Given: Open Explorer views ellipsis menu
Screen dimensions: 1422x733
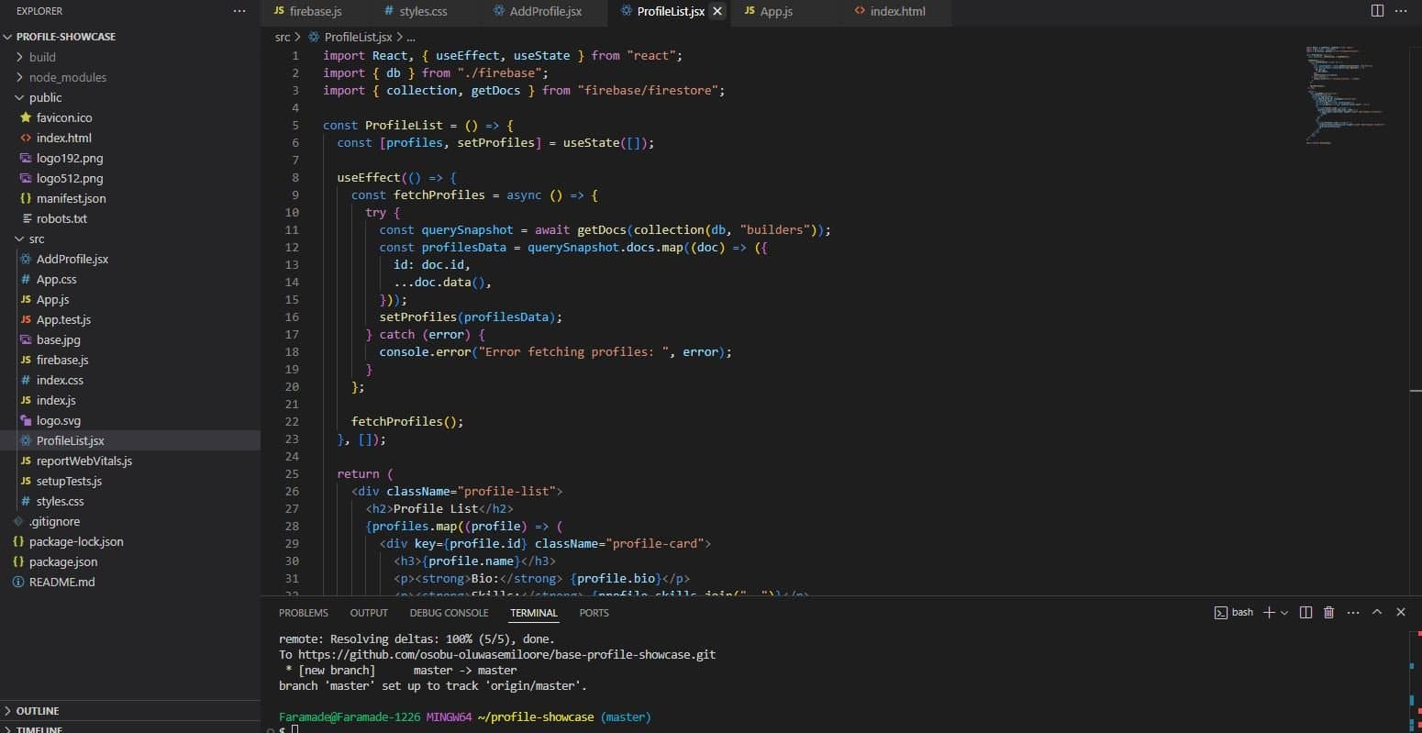Looking at the screenshot, I should pos(239,11).
